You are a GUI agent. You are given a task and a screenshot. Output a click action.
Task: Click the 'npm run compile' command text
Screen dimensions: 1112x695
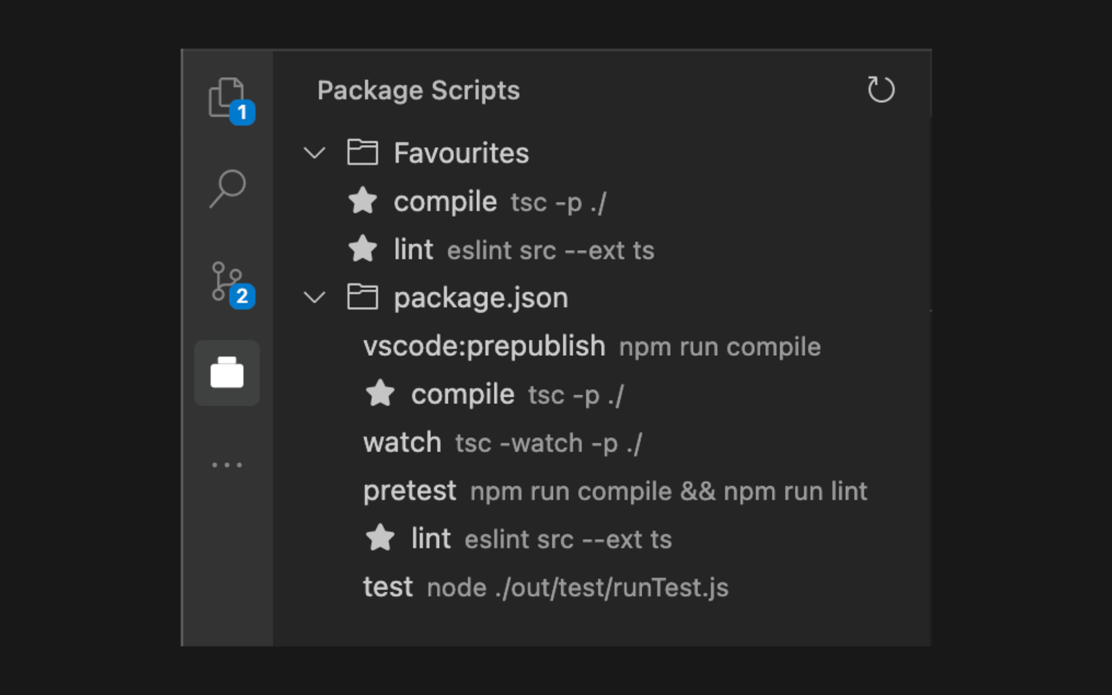point(720,347)
